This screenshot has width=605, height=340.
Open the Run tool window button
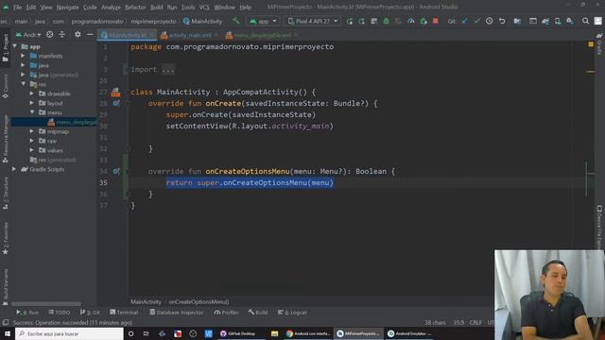[x=27, y=313]
